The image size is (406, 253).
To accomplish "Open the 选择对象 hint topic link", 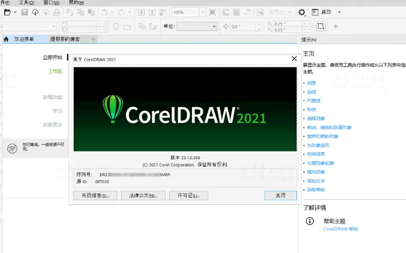I will pyautogui.click(x=316, y=119).
